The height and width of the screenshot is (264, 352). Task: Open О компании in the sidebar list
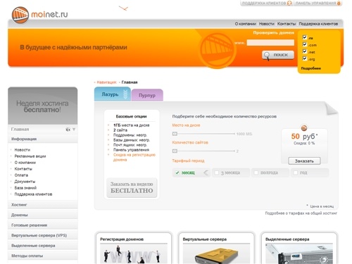[25, 163]
